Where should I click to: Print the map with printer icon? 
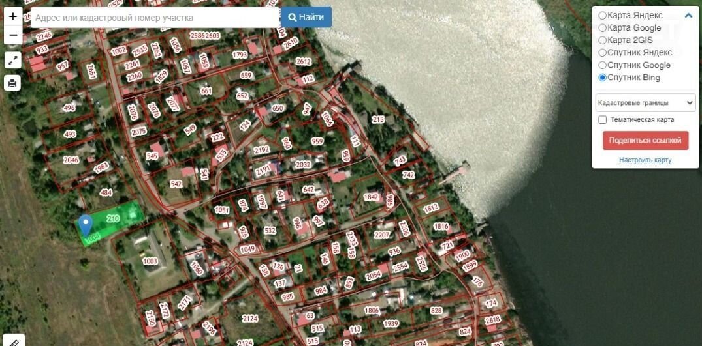coord(13,83)
